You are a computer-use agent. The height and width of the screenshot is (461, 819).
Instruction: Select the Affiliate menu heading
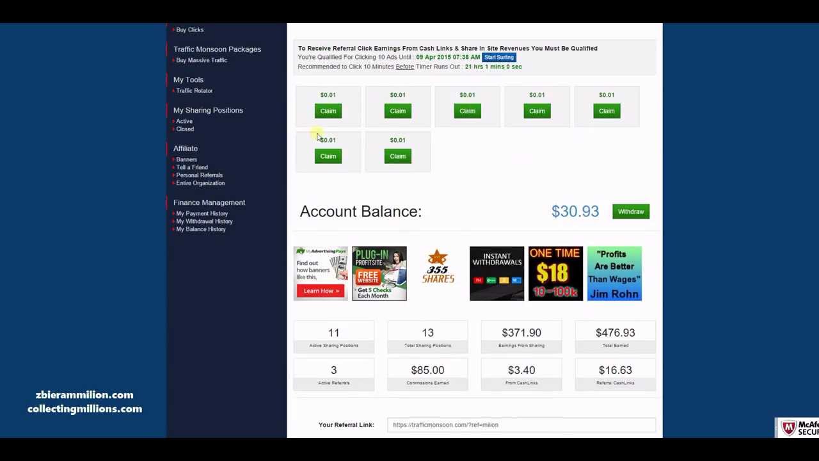[186, 149]
